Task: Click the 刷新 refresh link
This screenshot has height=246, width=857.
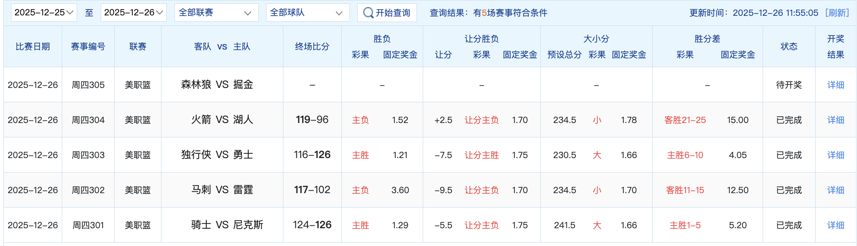Action: [x=837, y=13]
